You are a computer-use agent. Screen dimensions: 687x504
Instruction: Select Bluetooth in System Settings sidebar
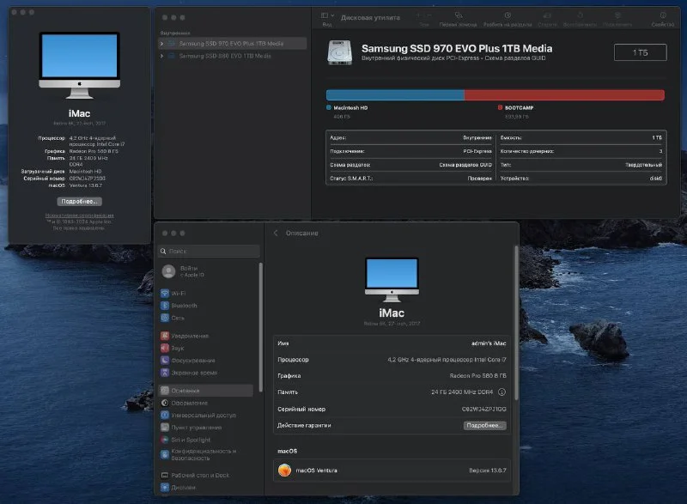[x=183, y=305]
